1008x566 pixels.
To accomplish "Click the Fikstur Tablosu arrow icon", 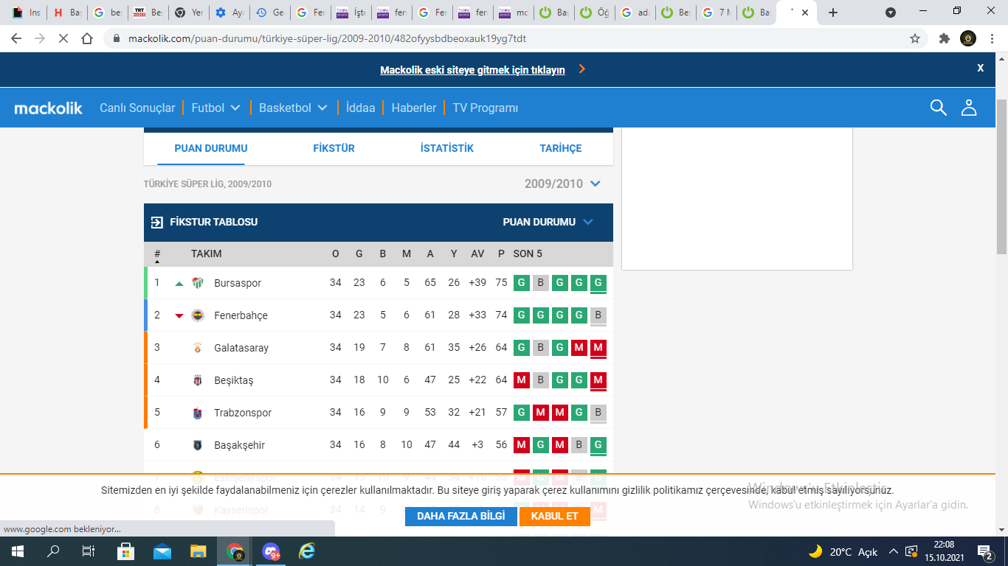I will tap(157, 222).
